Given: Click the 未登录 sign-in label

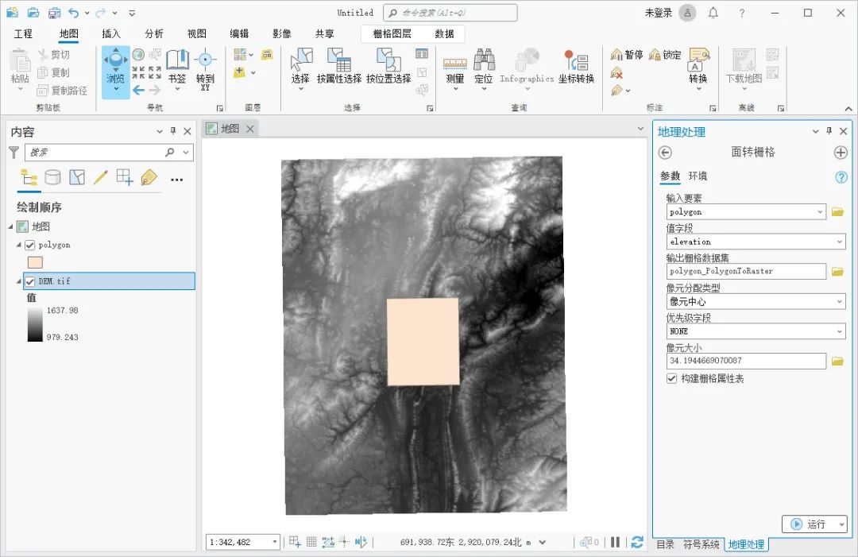Looking at the screenshot, I should tap(659, 13).
